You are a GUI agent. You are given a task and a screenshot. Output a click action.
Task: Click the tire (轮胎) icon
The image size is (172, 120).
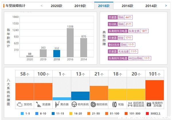114,104
